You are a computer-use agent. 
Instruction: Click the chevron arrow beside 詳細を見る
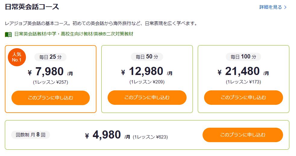(285, 7)
